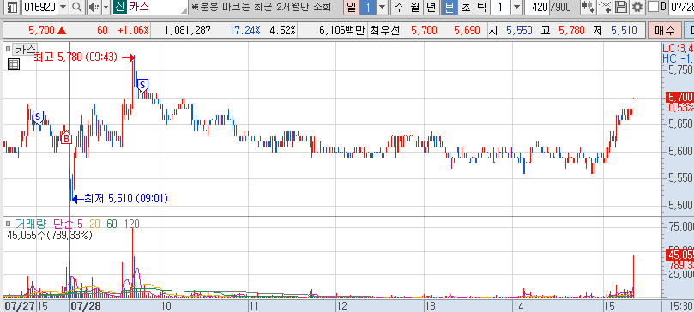This screenshot has height=312, width=694.
Task: Select the 초 (second) period tab
Action: (x=465, y=7)
